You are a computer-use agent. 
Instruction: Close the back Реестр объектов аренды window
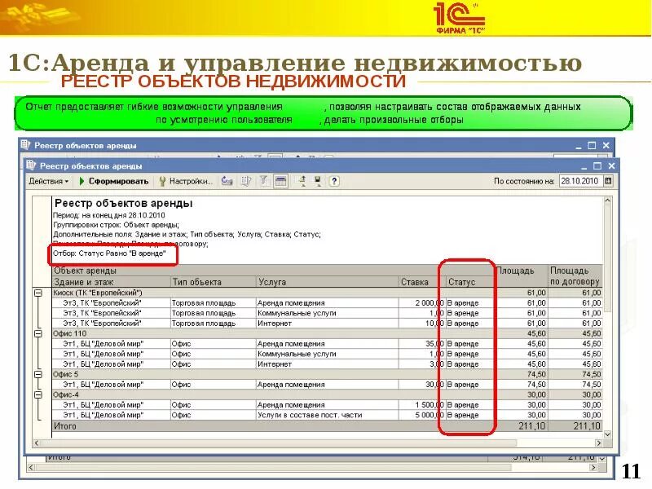tap(606, 146)
